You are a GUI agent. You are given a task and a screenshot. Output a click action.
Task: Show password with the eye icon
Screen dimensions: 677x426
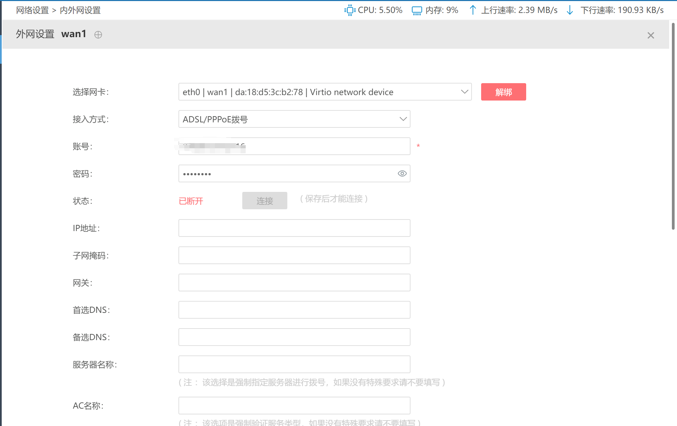pyautogui.click(x=402, y=173)
